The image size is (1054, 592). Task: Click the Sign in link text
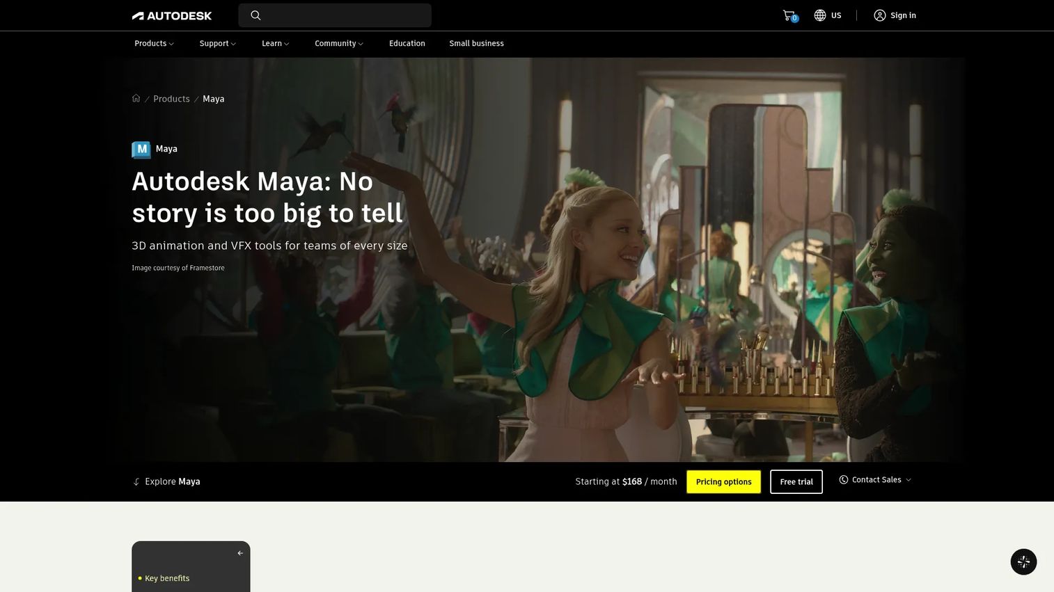click(x=903, y=15)
